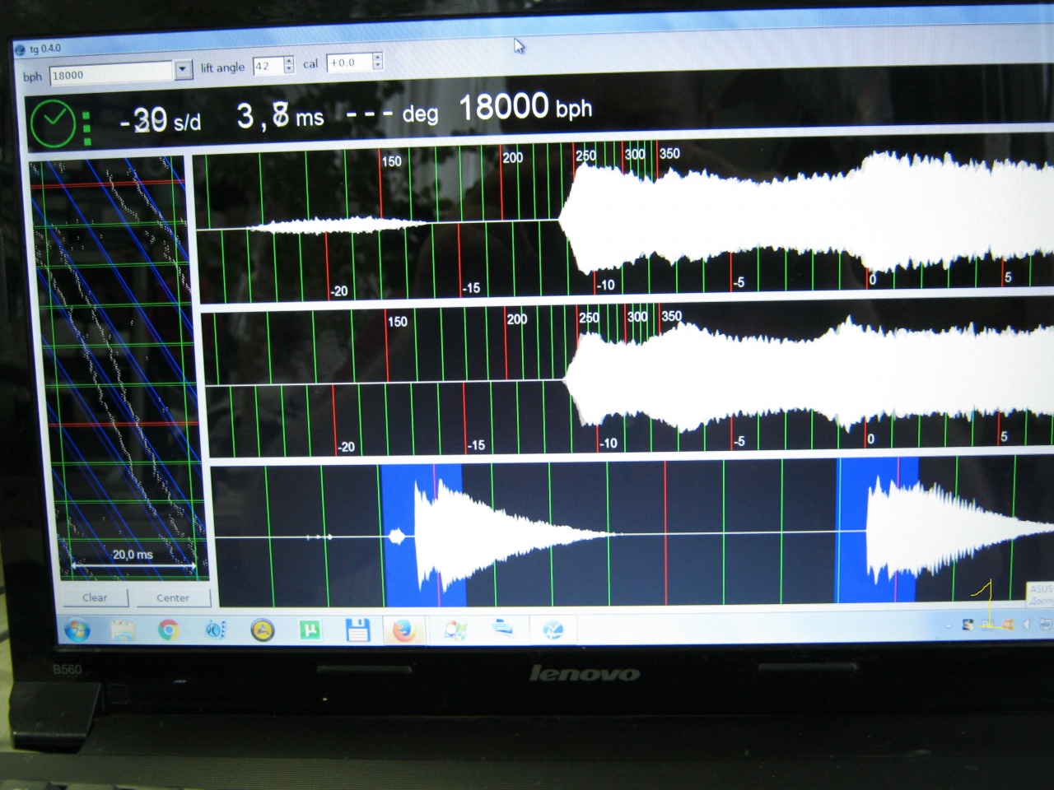Click the first blue-highlighted beat in bottom waveform
This screenshot has width=1054, height=790.
click(422, 535)
